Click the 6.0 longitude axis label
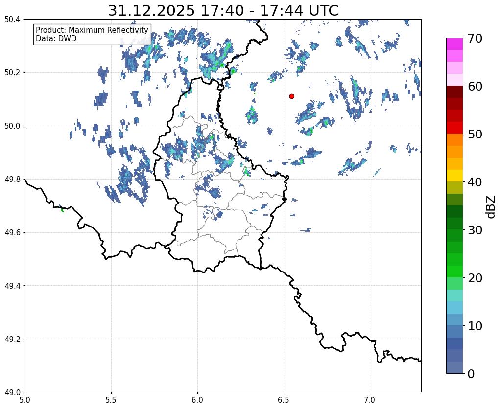This screenshot has height=408, width=501. pos(197,400)
